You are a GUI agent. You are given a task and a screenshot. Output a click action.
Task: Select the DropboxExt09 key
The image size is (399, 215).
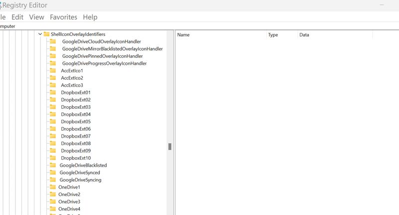(76, 151)
